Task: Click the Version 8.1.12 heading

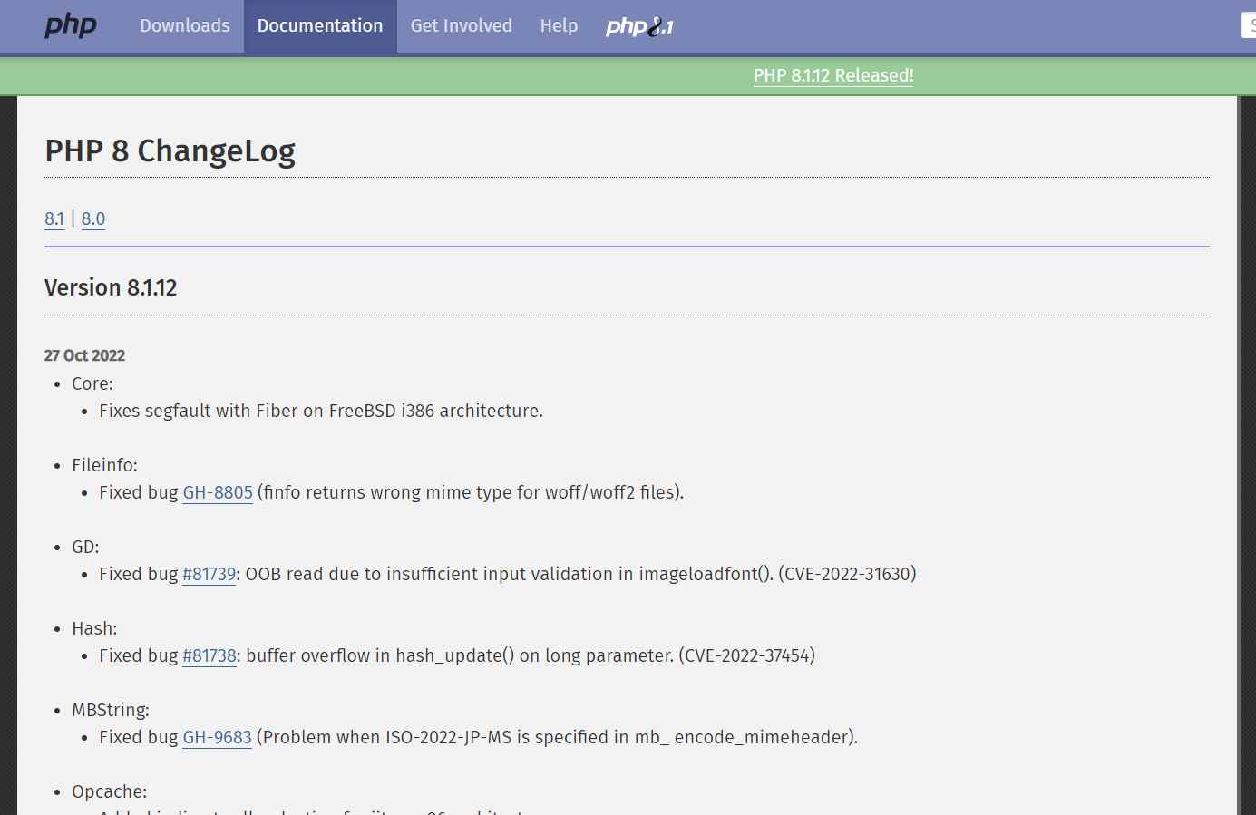Action: point(111,287)
